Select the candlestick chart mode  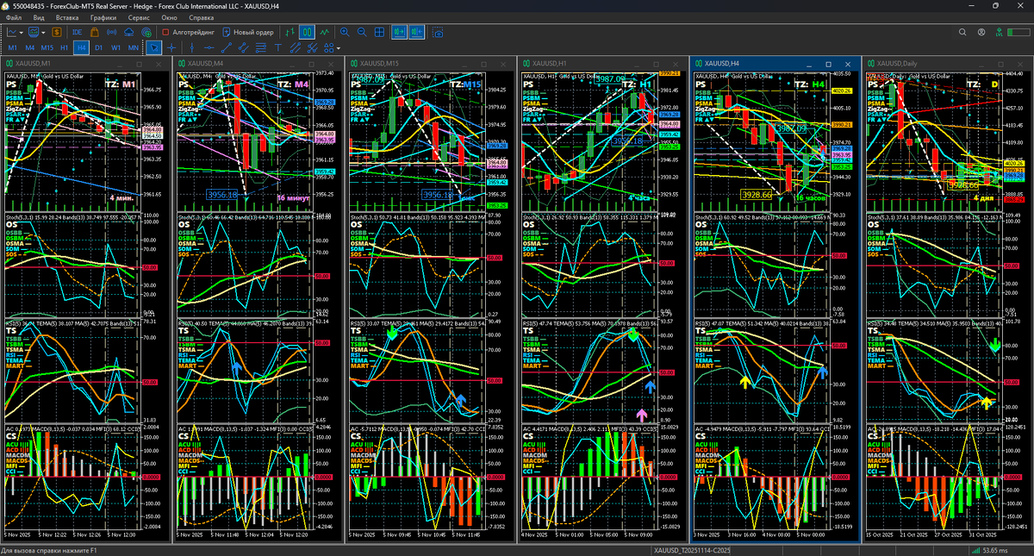coord(308,32)
